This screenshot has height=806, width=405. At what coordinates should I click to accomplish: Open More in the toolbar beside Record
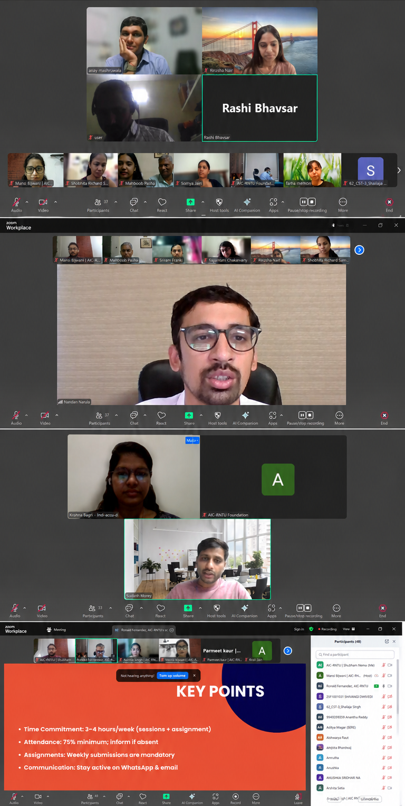pyautogui.click(x=256, y=798)
